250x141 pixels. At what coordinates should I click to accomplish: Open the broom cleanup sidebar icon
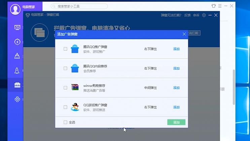coord(17,56)
